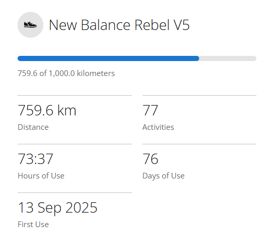Click the 759.6 of 1,000.0 kilometers text
The width and height of the screenshot is (276, 239).
(x=66, y=73)
